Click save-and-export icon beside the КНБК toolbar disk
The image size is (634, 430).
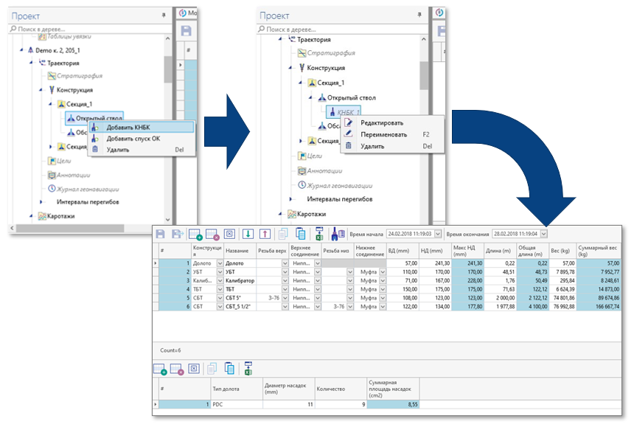click(x=177, y=234)
